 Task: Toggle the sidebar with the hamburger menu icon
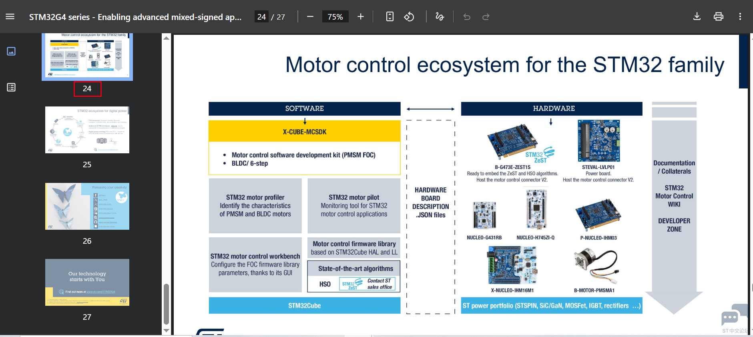click(x=10, y=16)
